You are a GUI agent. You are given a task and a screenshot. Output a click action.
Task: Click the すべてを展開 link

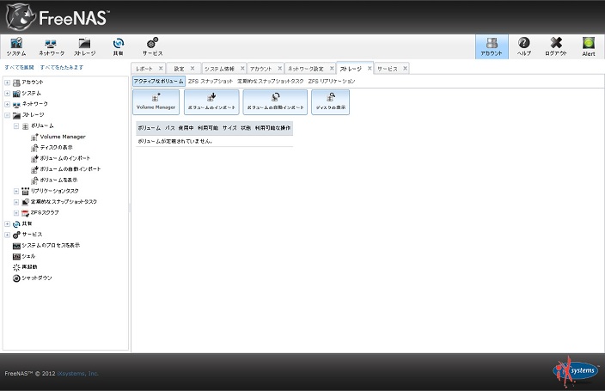tap(19, 66)
